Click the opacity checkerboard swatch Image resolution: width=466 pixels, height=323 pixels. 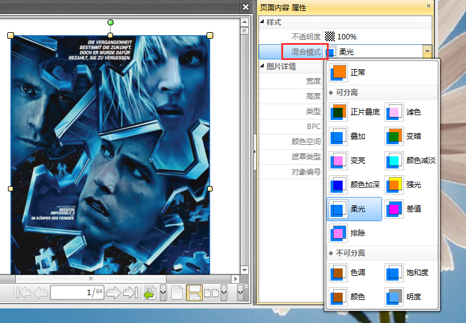pos(330,37)
